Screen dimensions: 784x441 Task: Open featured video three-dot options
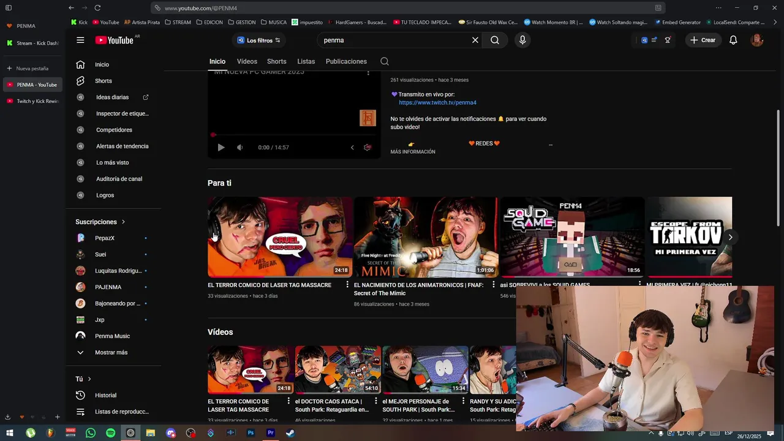click(x=368, y=72)
